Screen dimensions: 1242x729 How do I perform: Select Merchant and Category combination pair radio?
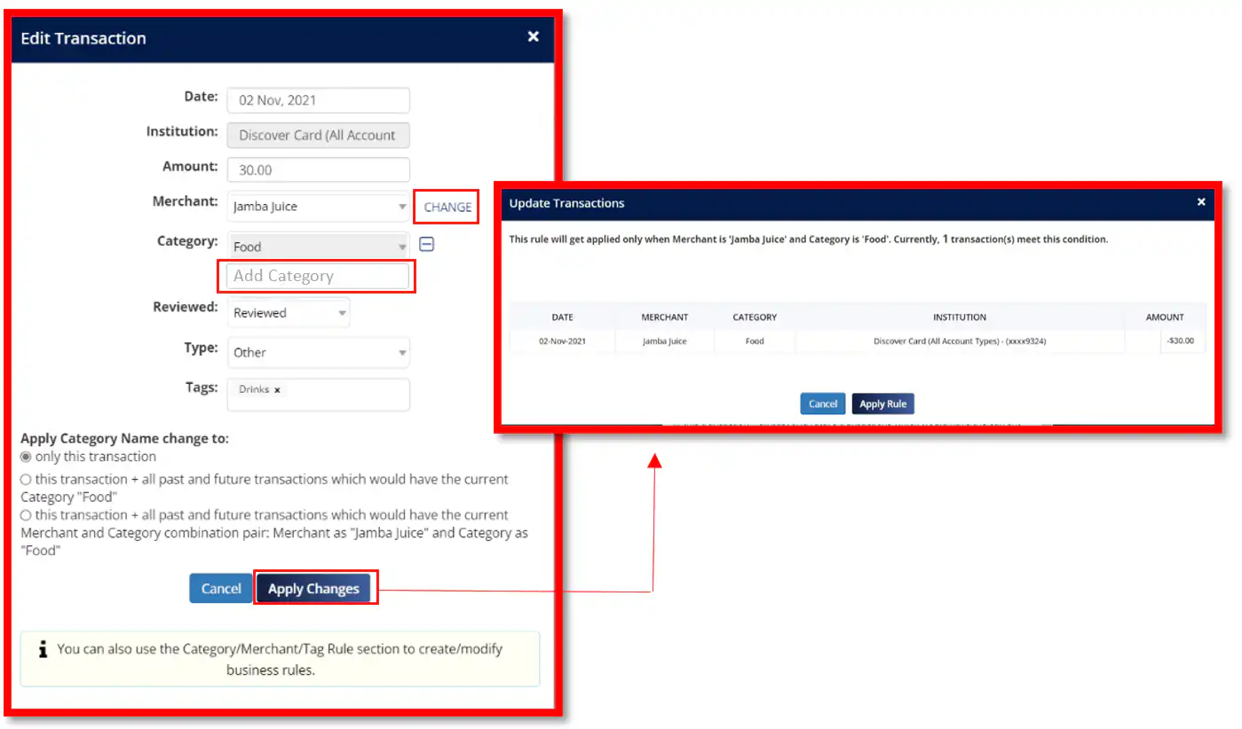(26, 515)
